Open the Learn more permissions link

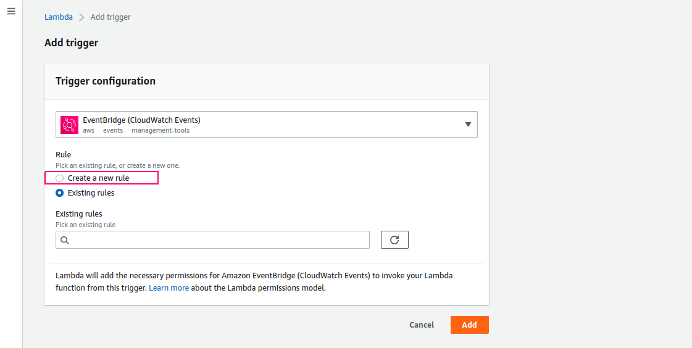(x=169, y=288)
